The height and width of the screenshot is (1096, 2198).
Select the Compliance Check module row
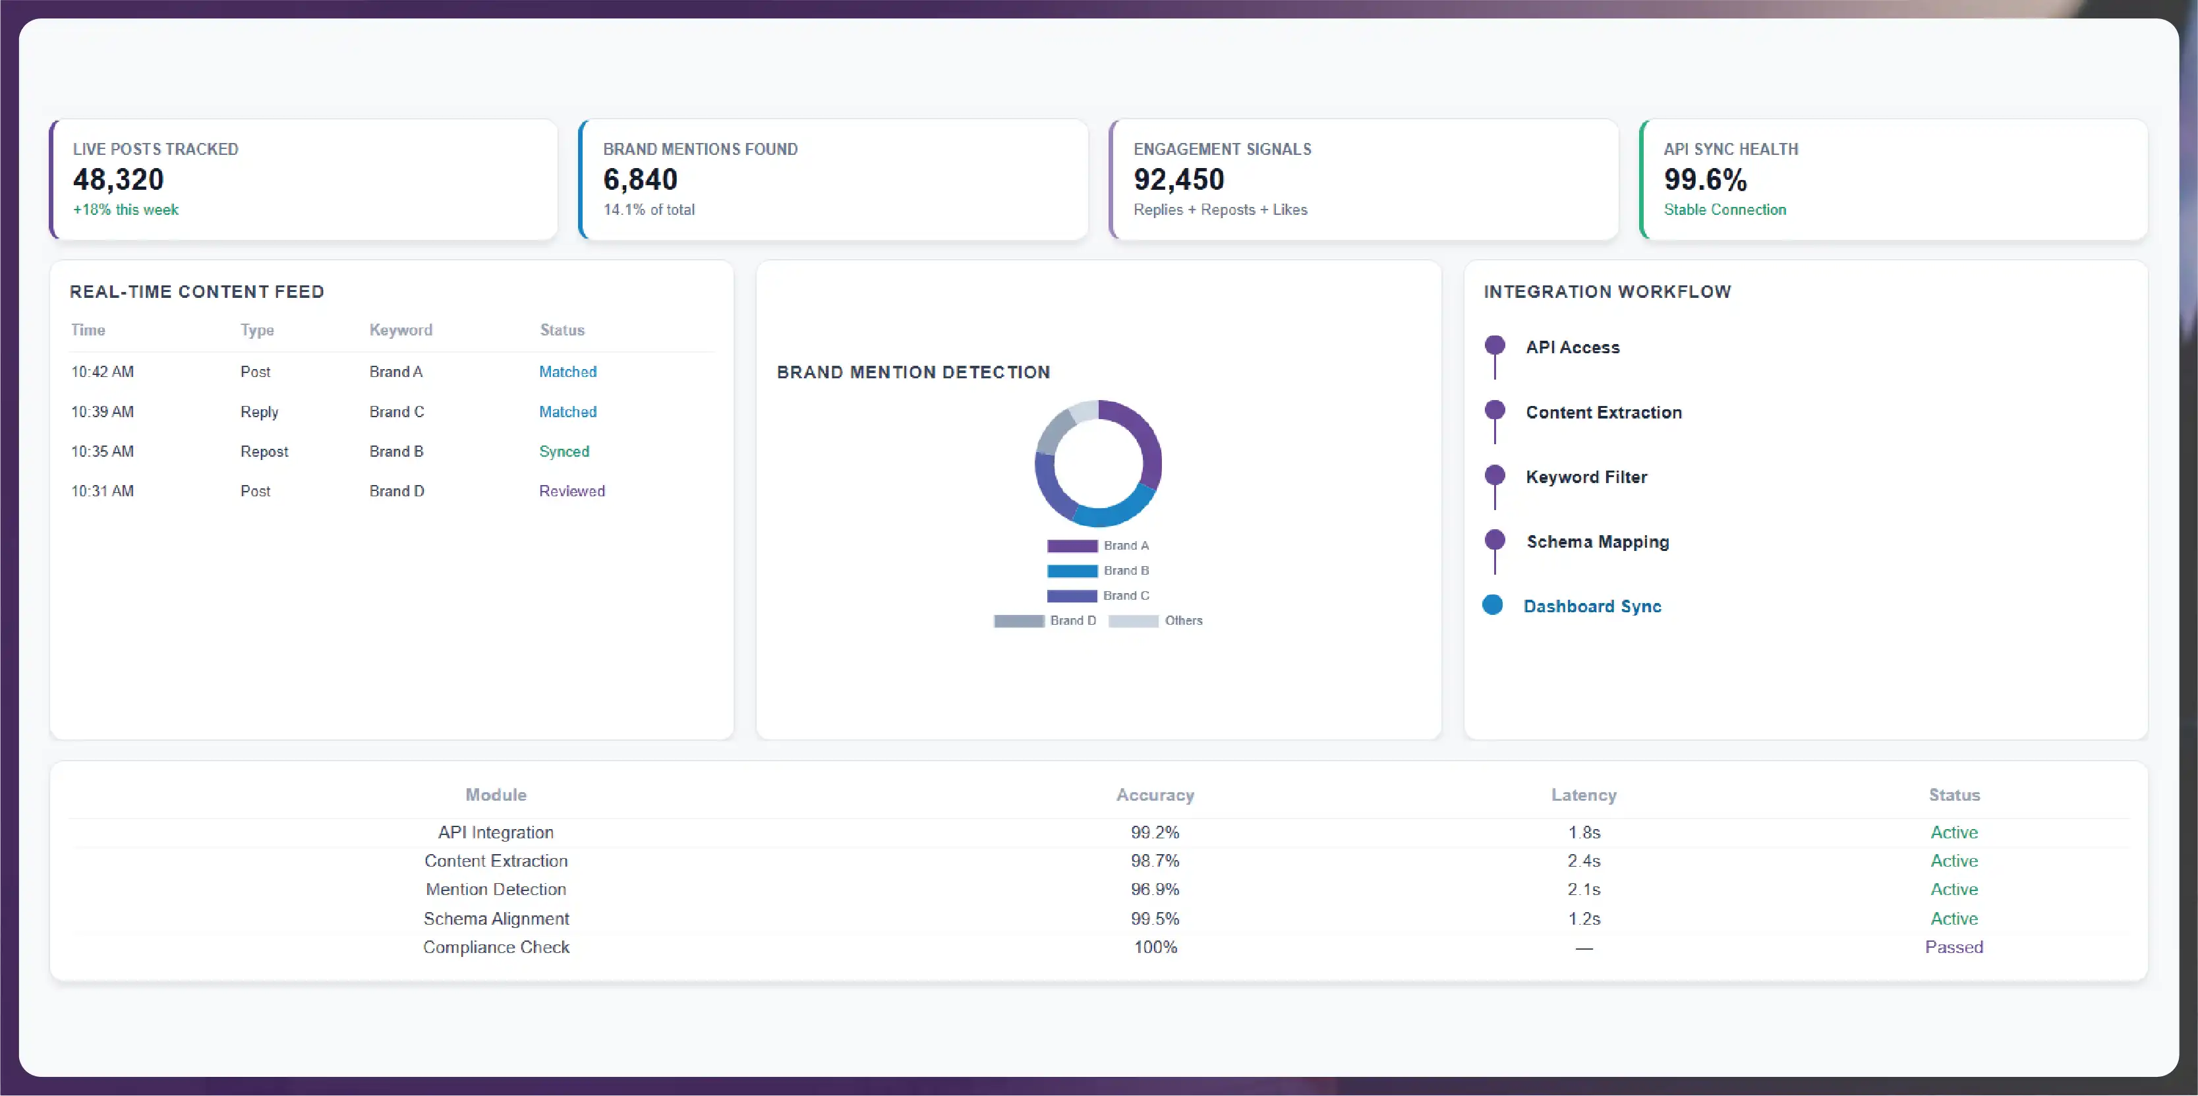tap(1098, 948)
